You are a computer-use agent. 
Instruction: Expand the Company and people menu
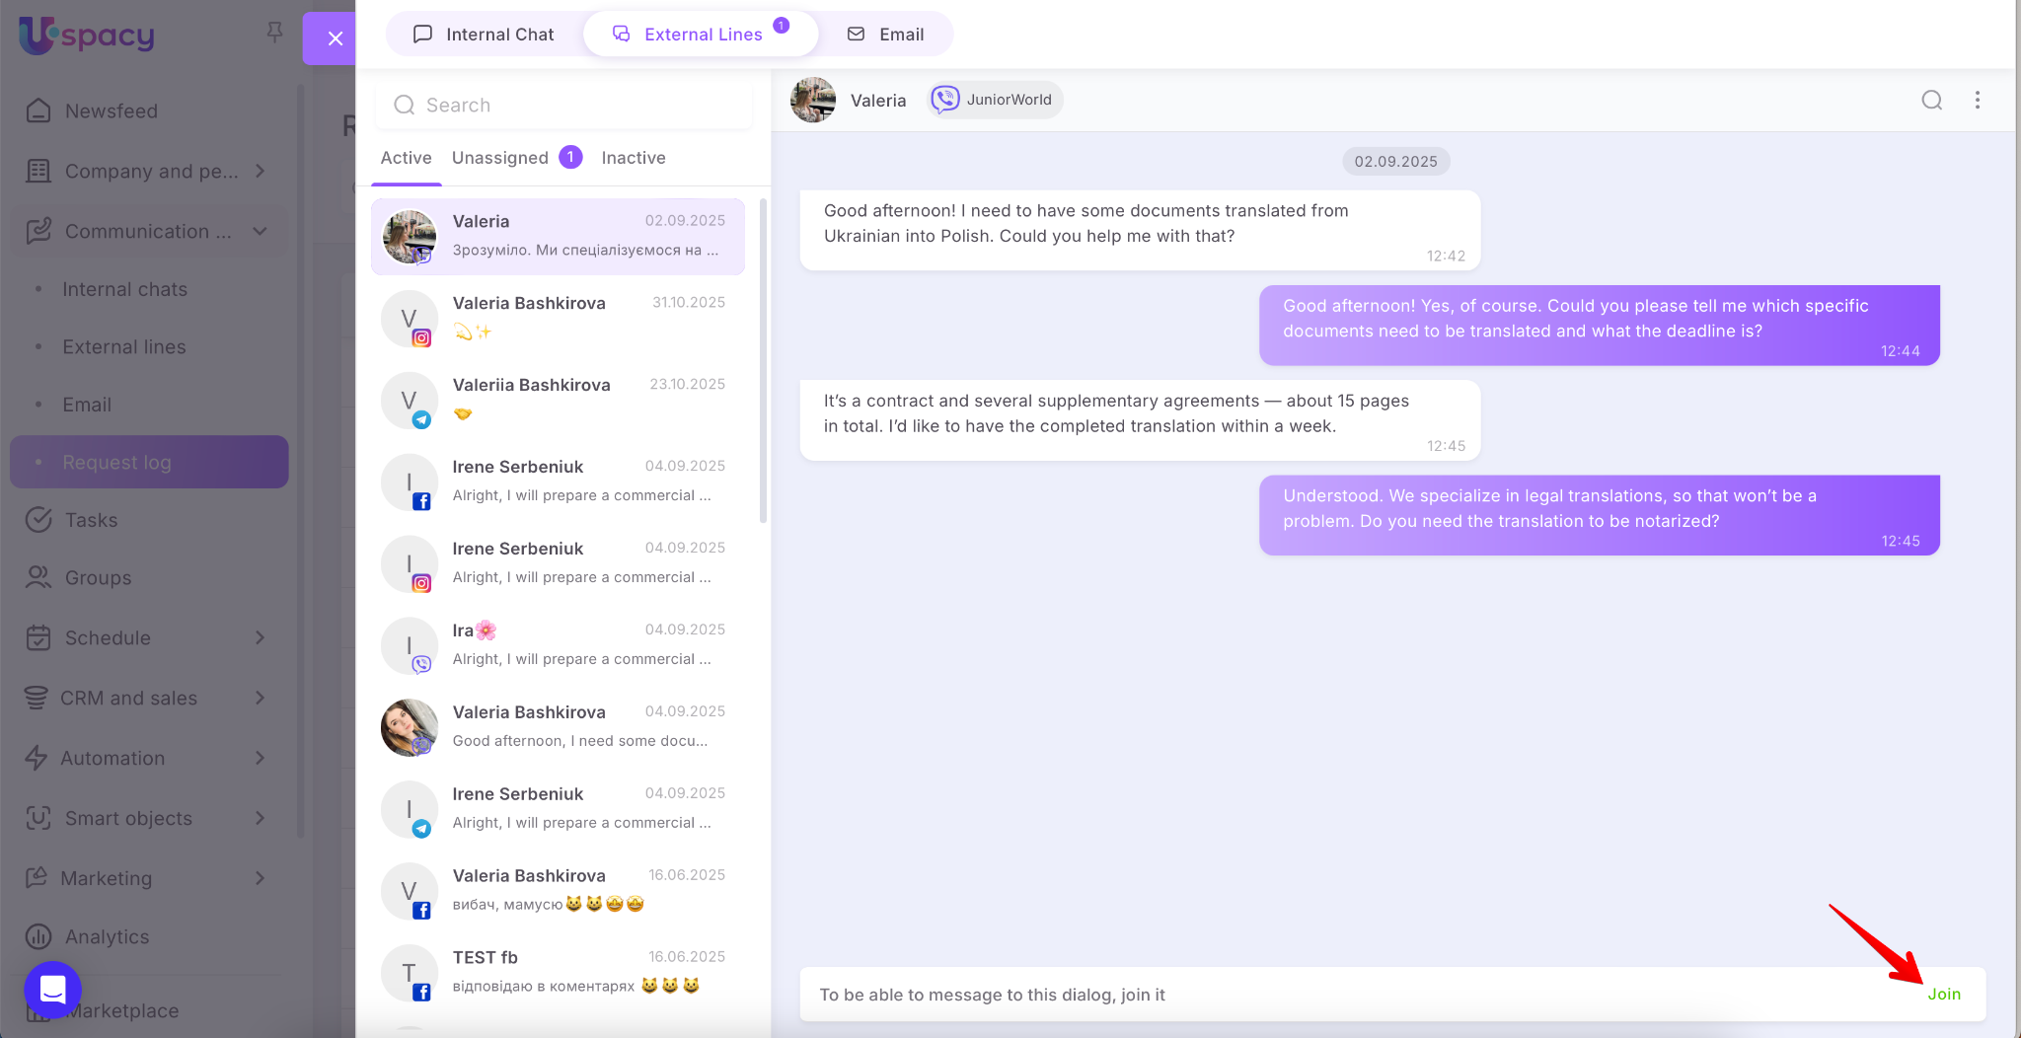coord(260,171)
